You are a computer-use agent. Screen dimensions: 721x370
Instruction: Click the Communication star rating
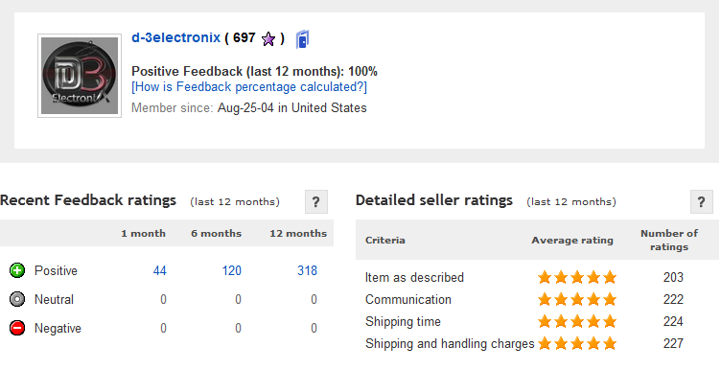pos(577,299)
